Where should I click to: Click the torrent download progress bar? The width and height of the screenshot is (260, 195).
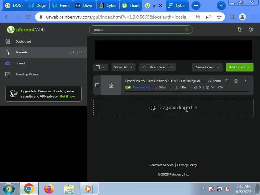(187, 91)
